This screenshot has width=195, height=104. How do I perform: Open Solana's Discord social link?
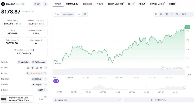pyautogui.click(x=41, y=68)
